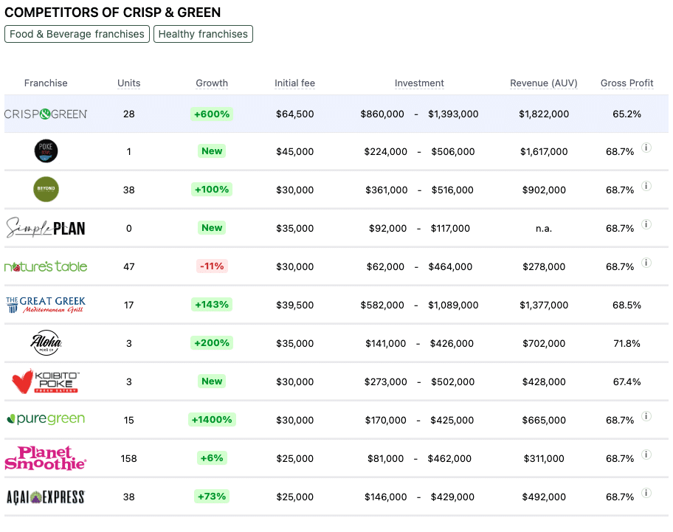Click the Franchise column header
The width and height of the screenshot is (673, 532).
[x=46, y=83]
